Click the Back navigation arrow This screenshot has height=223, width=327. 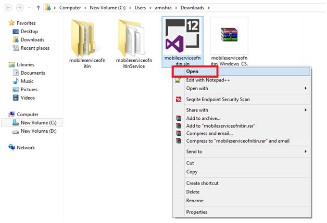point(8,8)
